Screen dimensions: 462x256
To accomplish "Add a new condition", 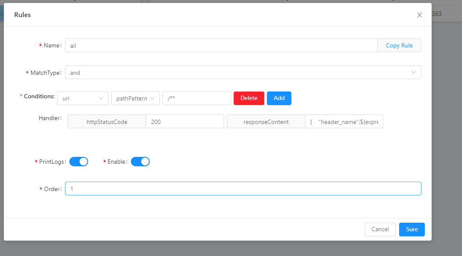I will pos(279,98).
